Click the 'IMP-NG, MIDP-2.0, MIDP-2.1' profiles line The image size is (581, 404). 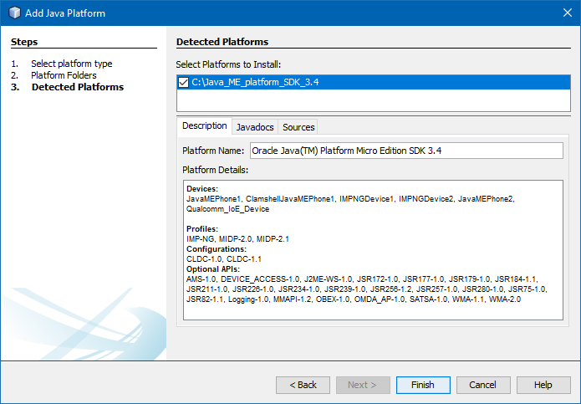(x=237, y=239)
